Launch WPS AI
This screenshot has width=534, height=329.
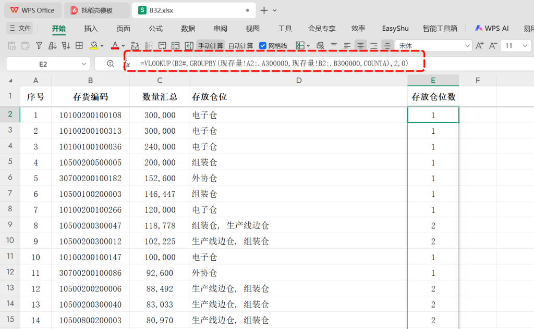point(492,29)
